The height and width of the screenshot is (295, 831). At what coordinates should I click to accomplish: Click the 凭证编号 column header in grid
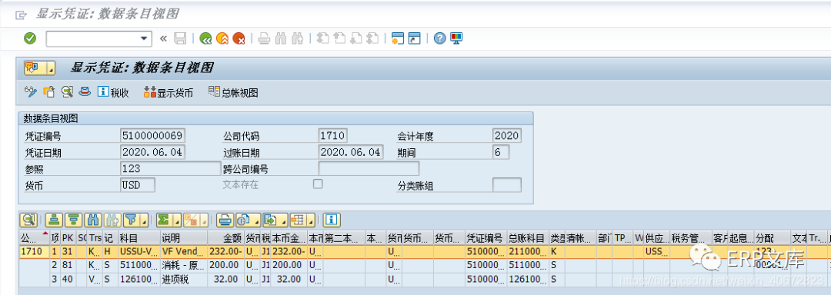pyautogui.click(x=486, y=238)
